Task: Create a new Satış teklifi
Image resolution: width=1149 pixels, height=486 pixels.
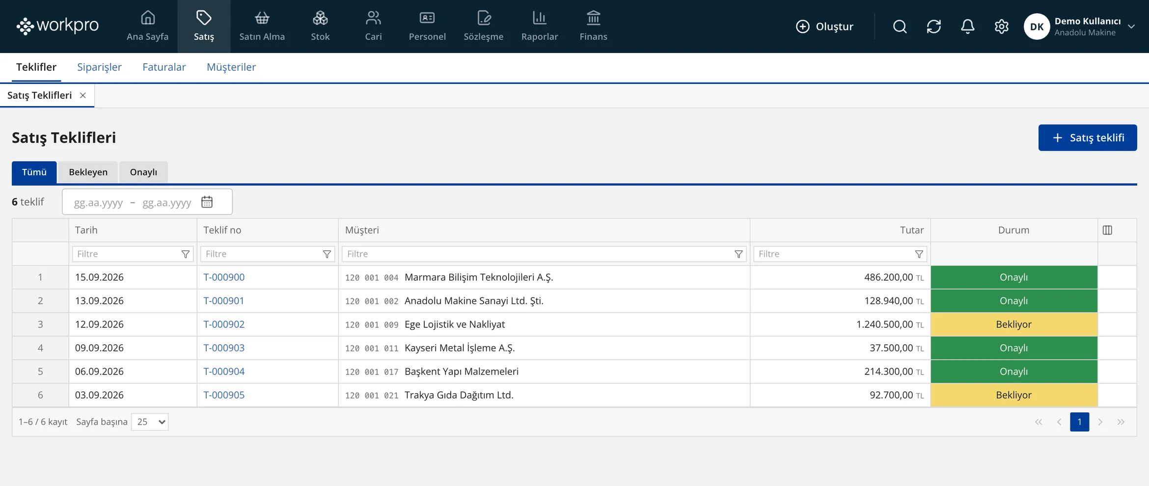Action: point(1087,138)
